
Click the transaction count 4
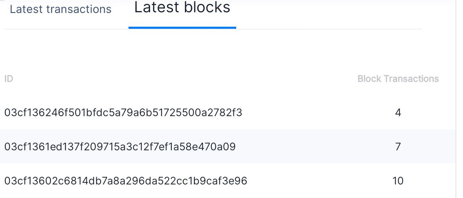click(398, 113)
